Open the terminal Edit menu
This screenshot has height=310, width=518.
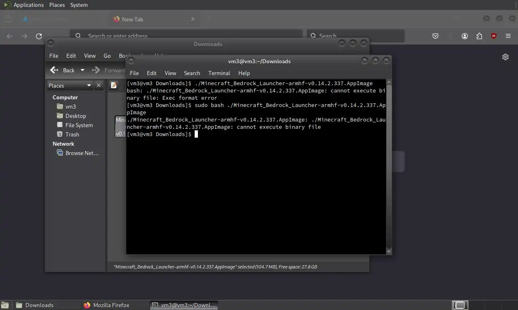point(152,73)
